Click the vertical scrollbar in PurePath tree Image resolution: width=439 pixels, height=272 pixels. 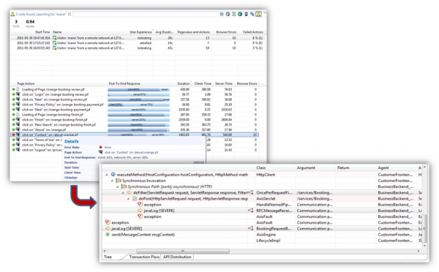[424, 228]
